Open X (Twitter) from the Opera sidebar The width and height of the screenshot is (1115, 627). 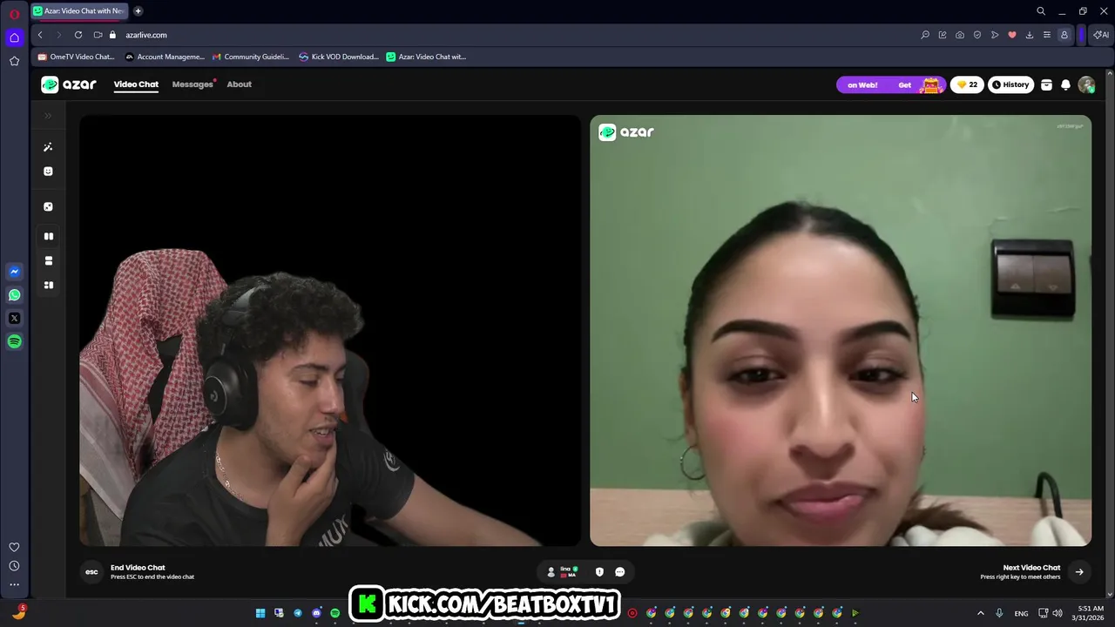[x=14, y=319]
